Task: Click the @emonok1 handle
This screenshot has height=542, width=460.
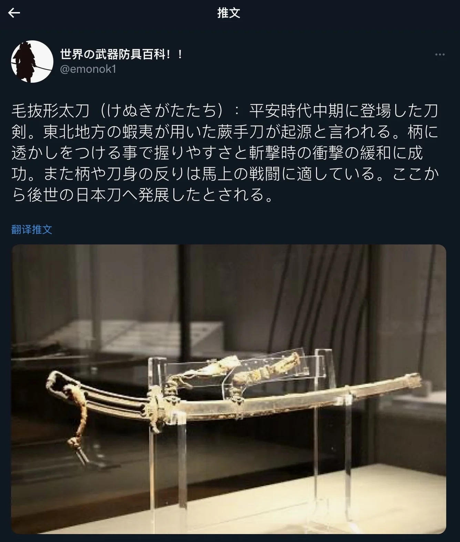Action: coord(88,69)
